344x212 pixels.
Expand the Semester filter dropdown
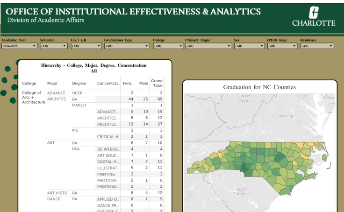click(x=54, y=46)
